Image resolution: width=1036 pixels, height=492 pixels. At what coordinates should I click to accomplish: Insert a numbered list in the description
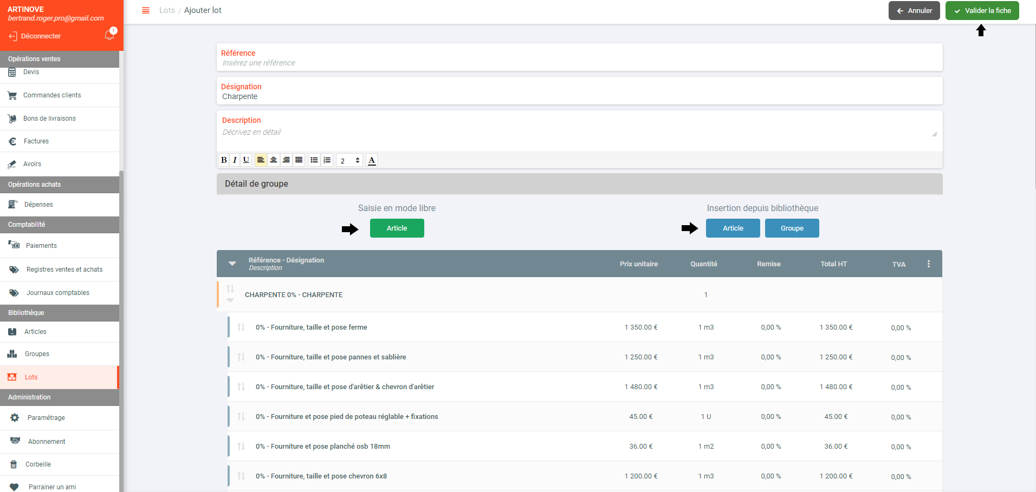(327, 160)
